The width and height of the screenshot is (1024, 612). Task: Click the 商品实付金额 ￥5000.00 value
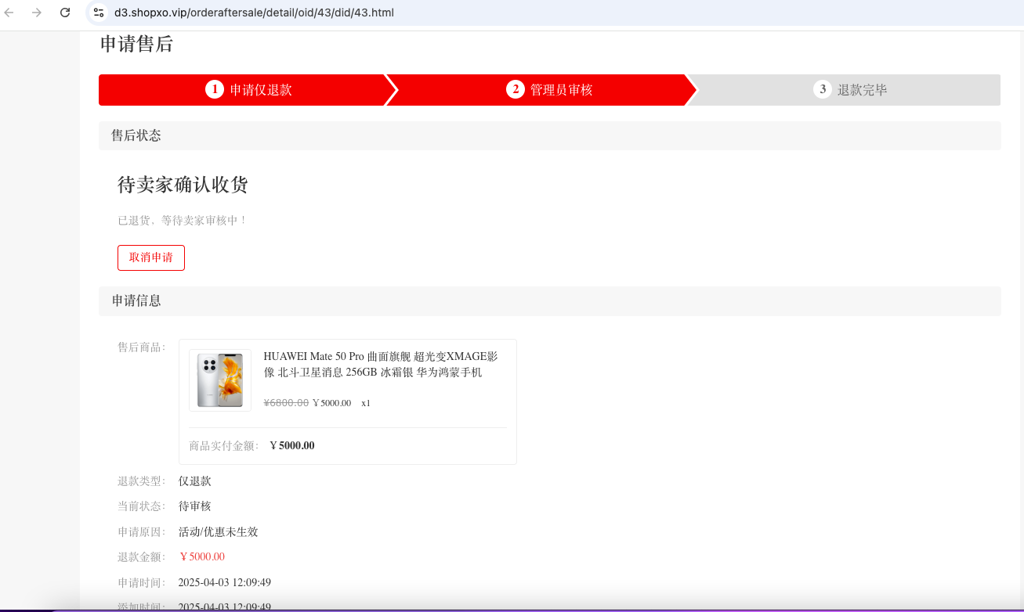tap(292, 446)
